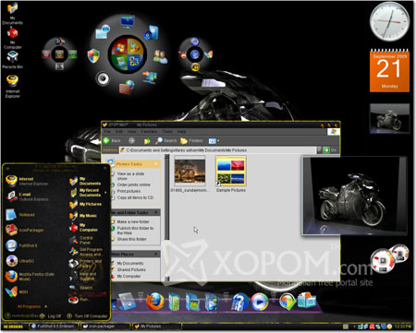Switch to IconPackager taskbar button
This screenshot has height=333, width=416.
[x=104, y=327]
